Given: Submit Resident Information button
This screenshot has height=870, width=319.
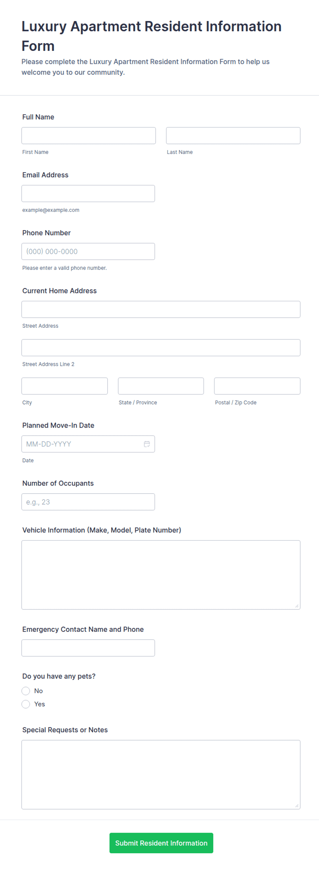Looking at the screenshot, I should point(161,843).
